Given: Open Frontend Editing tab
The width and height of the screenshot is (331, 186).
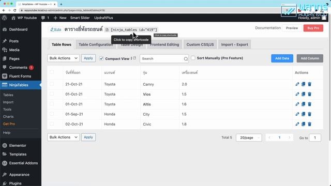Looking at the screenshot, I should tap(164, 44).
